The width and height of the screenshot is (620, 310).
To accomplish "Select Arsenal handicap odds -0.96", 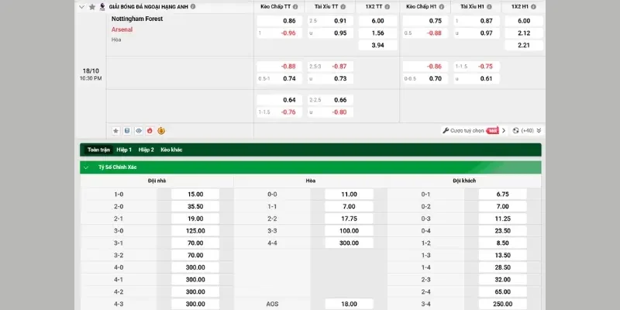I will tap(280, 33).
